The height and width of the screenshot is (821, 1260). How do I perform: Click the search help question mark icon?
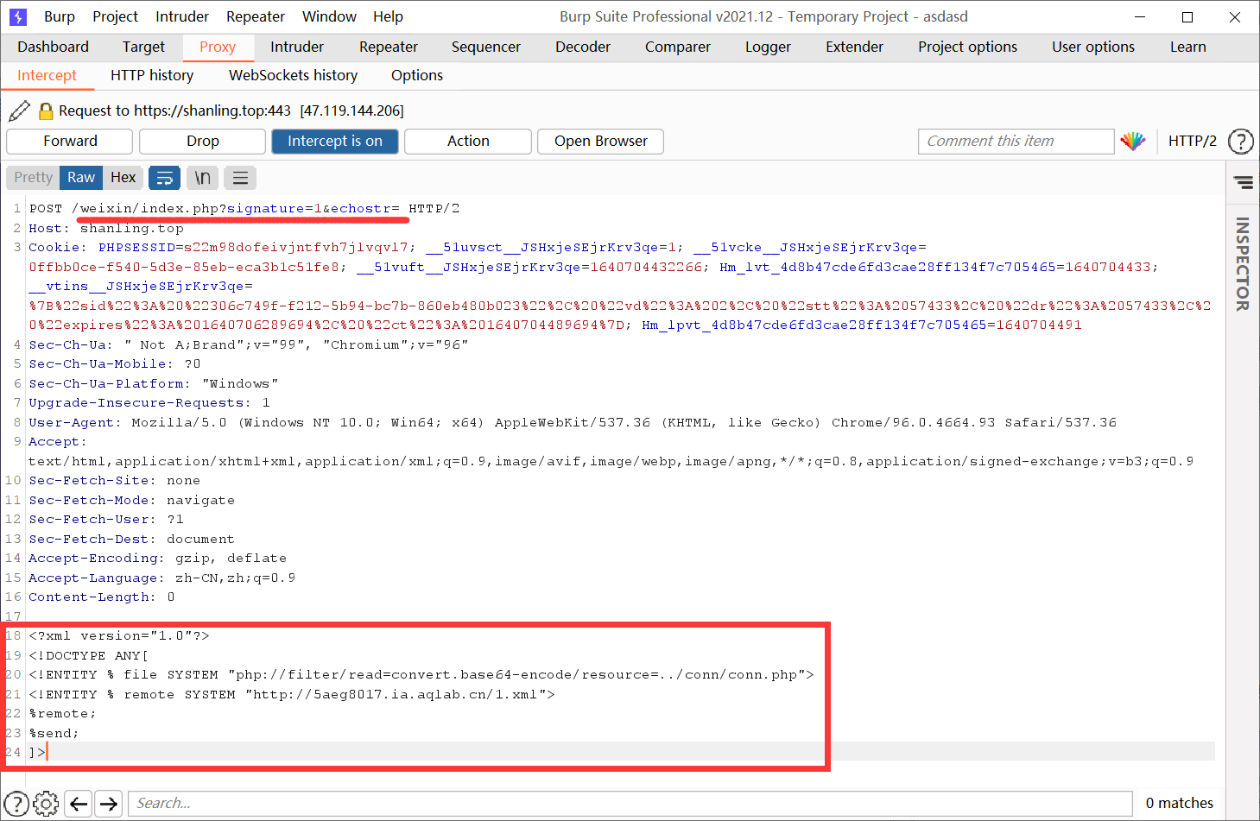tap(16, 803)
